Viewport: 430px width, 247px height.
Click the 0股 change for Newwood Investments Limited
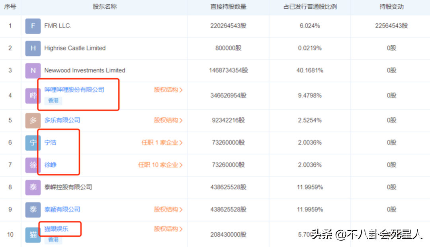click(392, 70)
